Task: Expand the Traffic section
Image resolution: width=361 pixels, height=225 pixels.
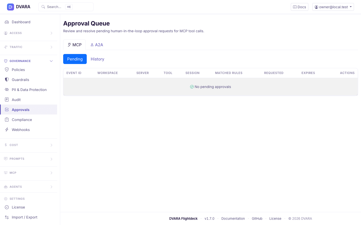Action: click(x=29, y=47)
